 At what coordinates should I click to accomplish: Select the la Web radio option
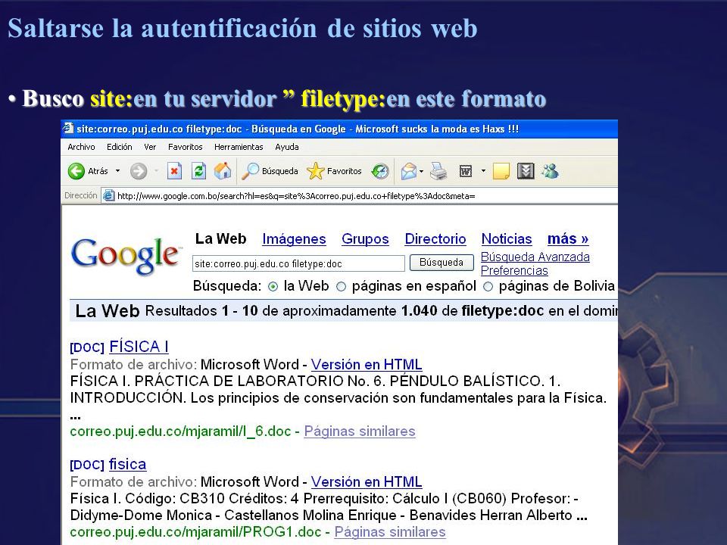point(273,287)
